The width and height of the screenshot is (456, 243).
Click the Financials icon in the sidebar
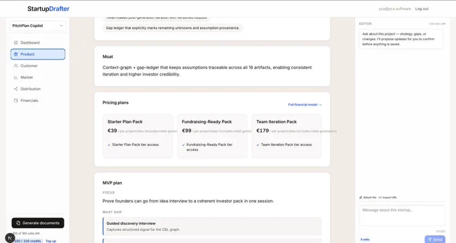click(x=15, y=100)
